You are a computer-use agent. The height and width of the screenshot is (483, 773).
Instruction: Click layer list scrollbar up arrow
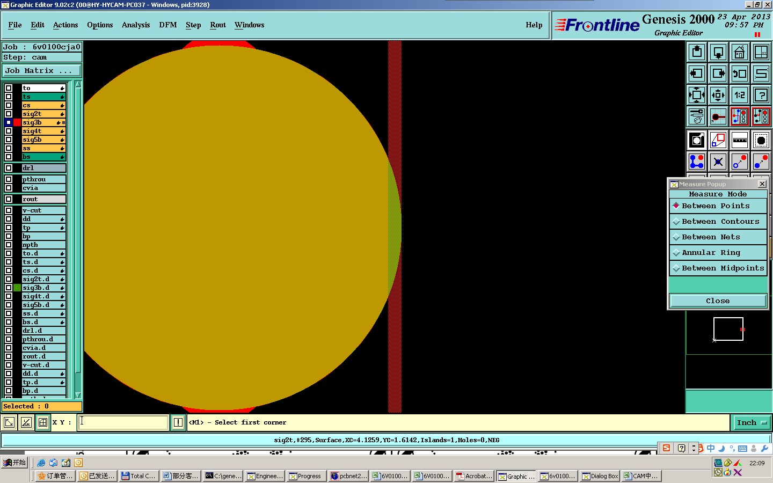click(78, 85)
